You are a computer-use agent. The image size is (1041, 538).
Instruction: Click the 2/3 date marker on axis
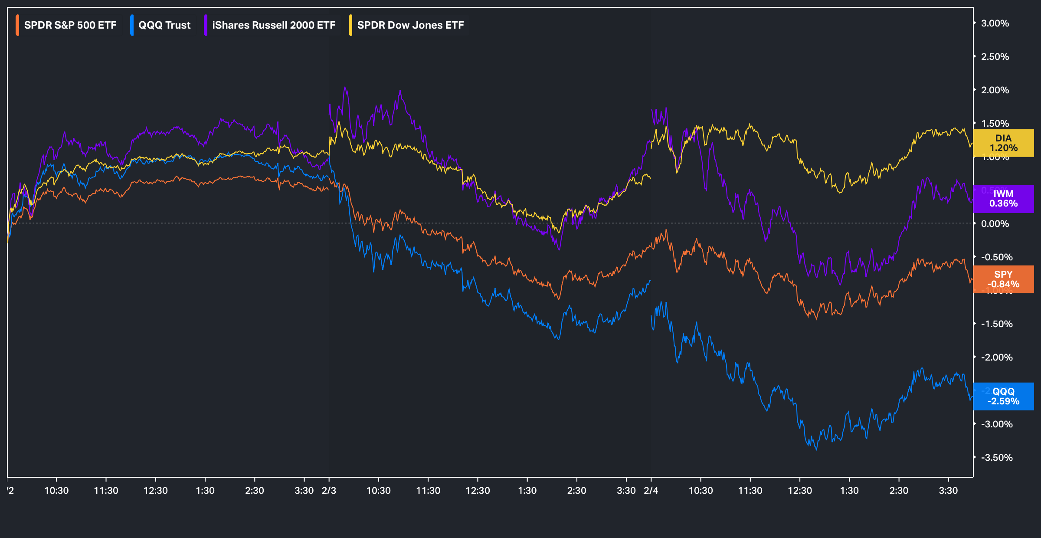click(329, 490)
